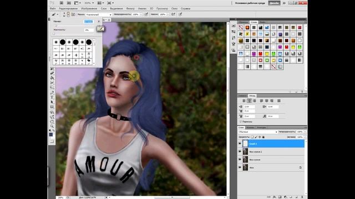Toggle lock position icon

[x=260, y=137]
